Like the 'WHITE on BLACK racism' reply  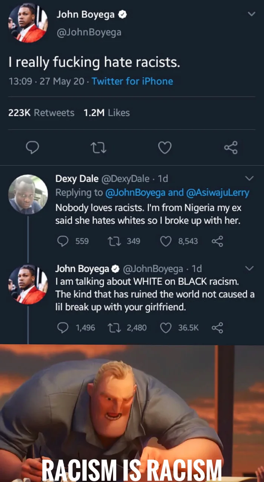[x=166, y=328]
